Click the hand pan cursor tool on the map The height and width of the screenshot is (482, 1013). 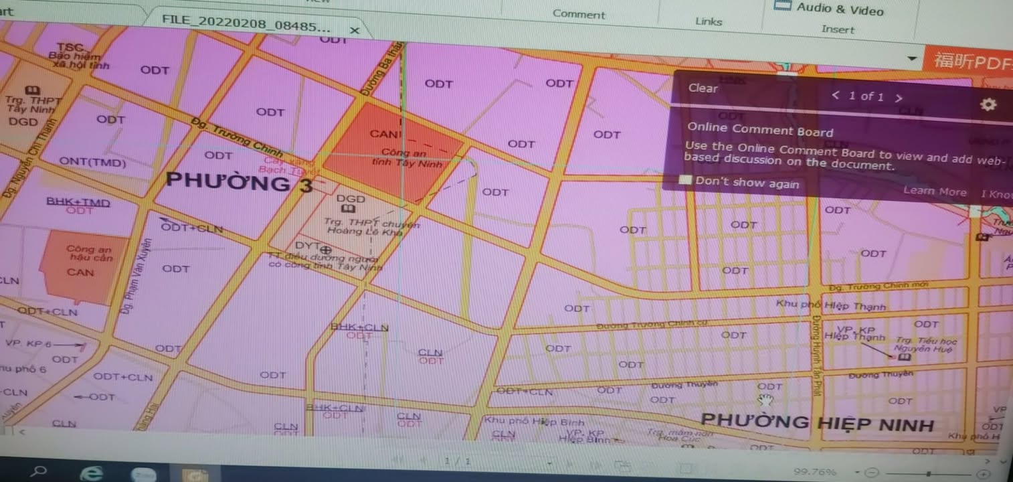click(x=764, y=400)
